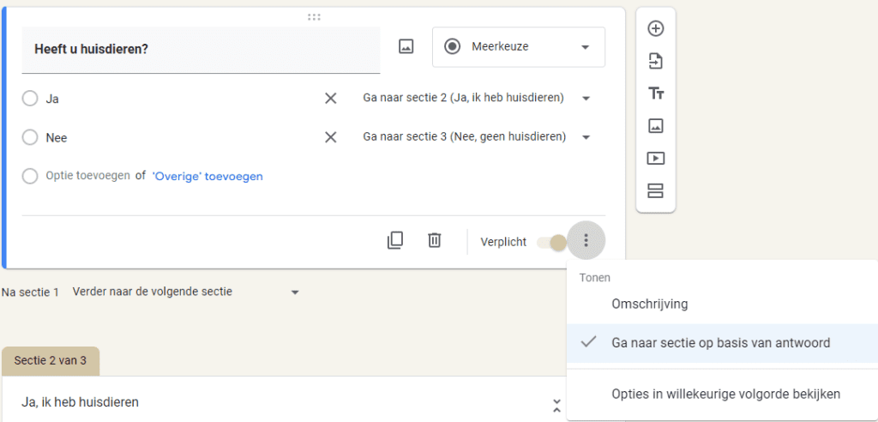Viewport: 878px width, 422px height.
Task: Add an image from the side toolbar
Action: click(655, 126)
